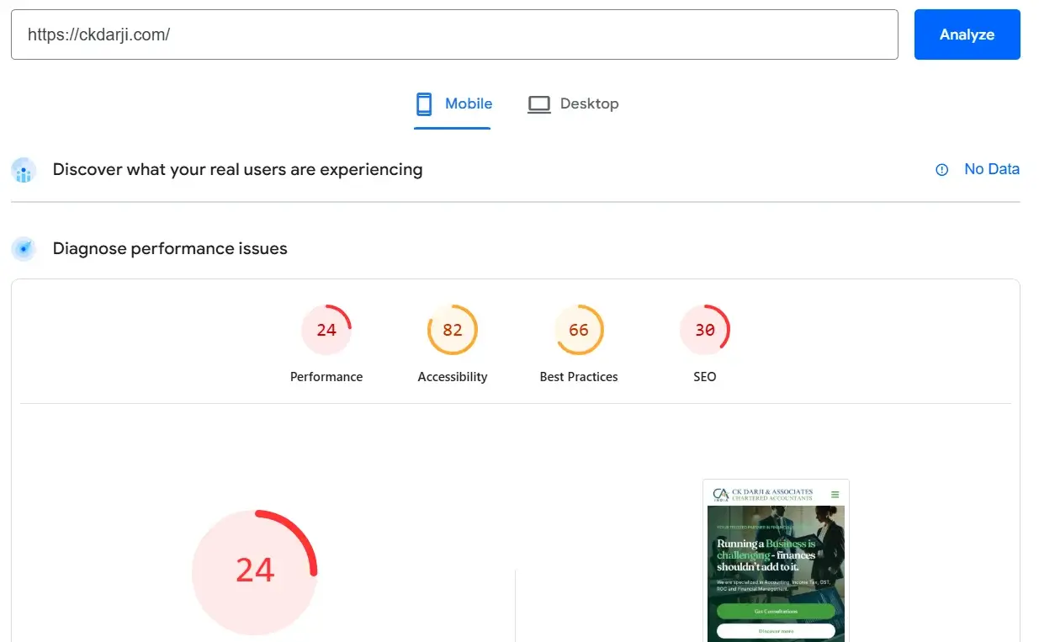The height and width of the screenshot is (642, 1039).
Task: Click the Diagnose performance issues heading
Action: (x=170, y=249)
